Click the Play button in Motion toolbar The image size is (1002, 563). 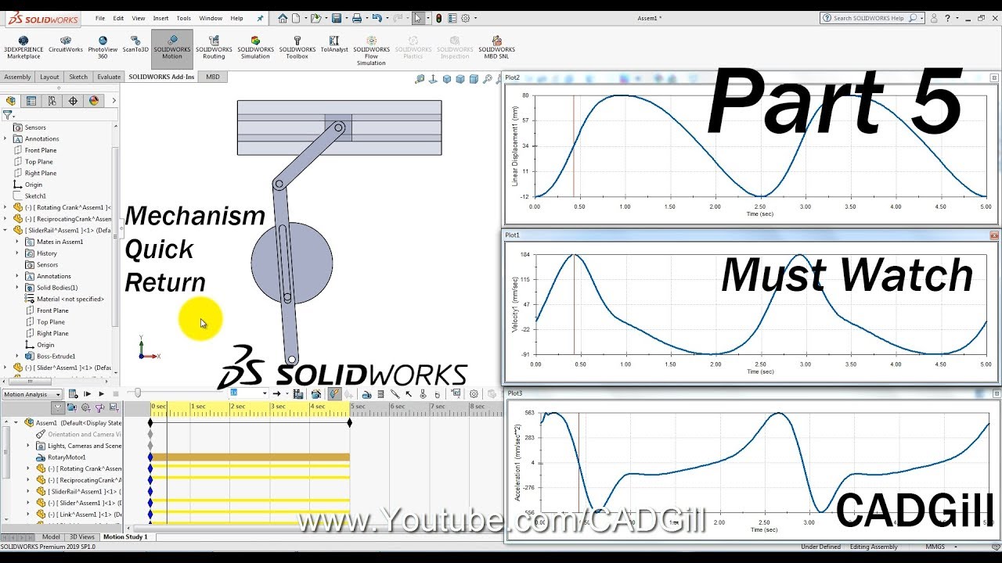pyautogui.click(x=101, y=394)
